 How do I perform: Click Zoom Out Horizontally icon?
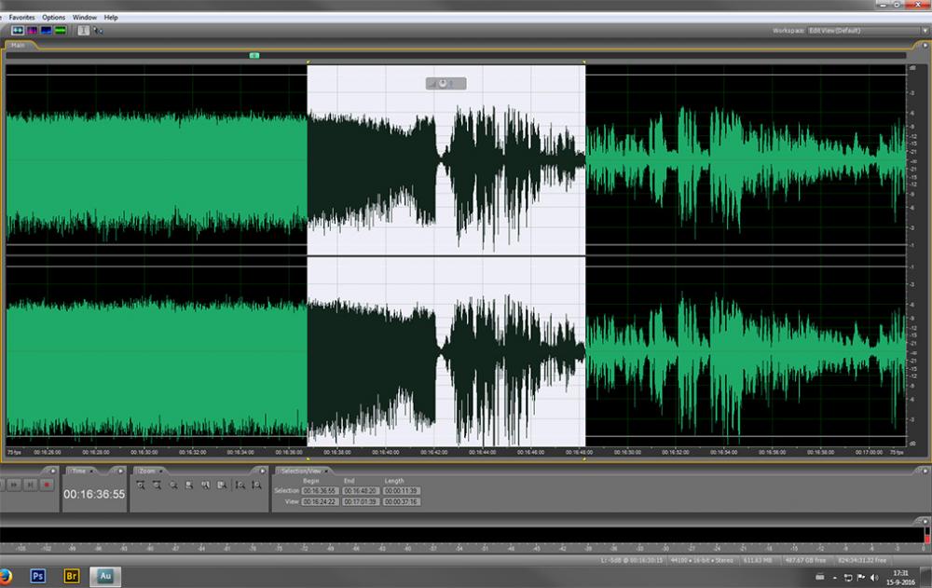pos(157,485)
